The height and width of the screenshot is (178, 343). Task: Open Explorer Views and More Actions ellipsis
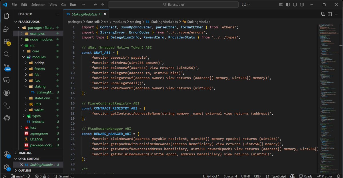57,14
